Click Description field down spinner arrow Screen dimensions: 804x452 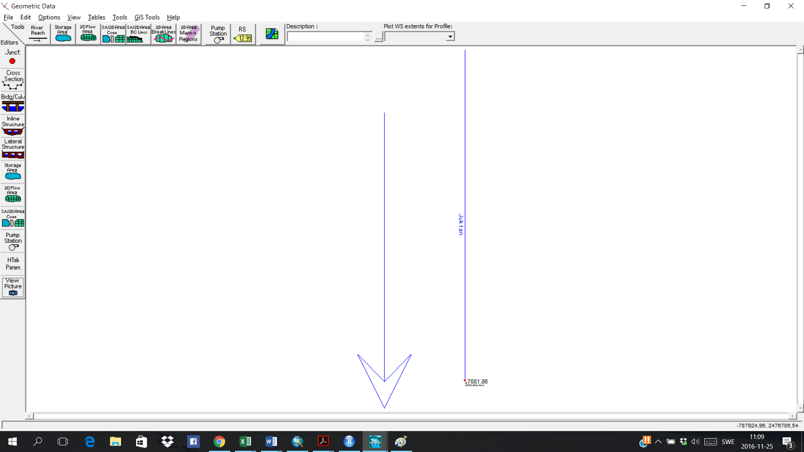[368, 39]
